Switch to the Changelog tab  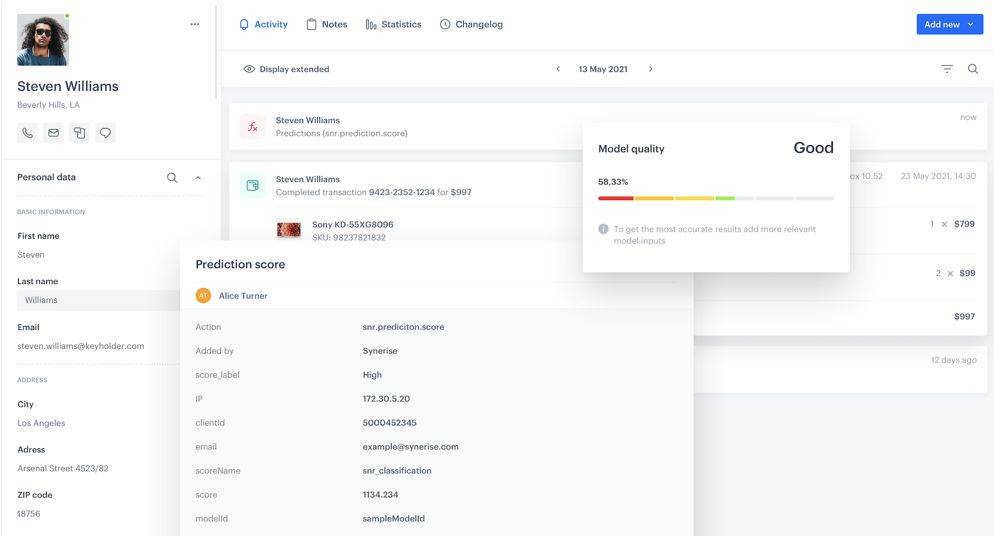tap(471, 24)
